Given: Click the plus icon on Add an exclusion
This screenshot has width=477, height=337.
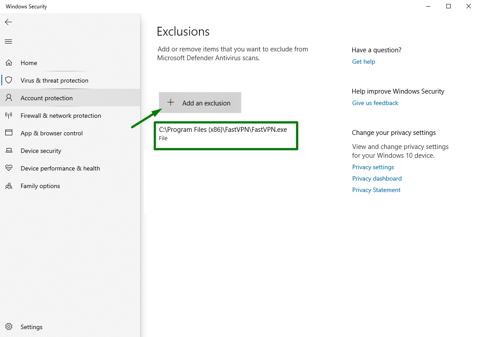Looking at the screenshot, I should click(171, 102).
